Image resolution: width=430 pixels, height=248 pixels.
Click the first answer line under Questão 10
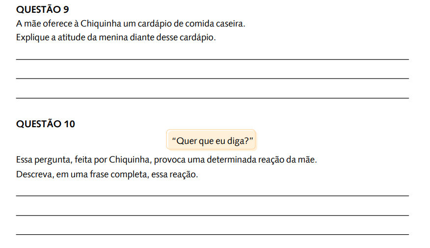[212, 195]
